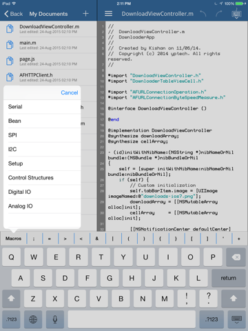Add new document with plus icon
The image size is (248, 331).
coord(85,14)
